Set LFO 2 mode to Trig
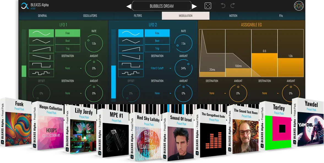 [x=157, y=48]
